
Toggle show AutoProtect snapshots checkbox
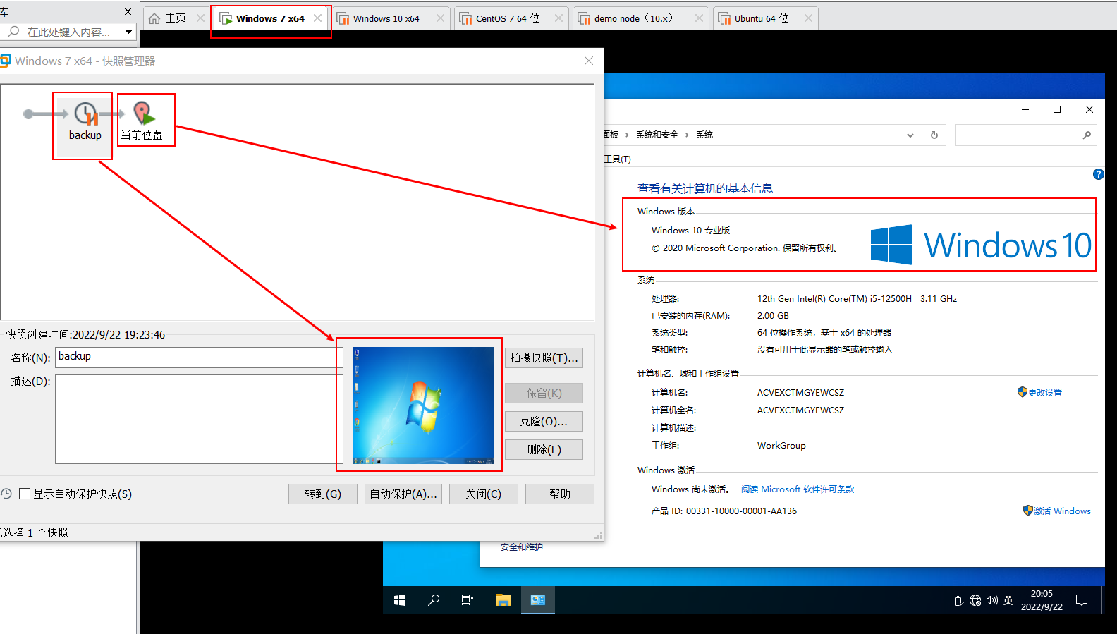25,494
